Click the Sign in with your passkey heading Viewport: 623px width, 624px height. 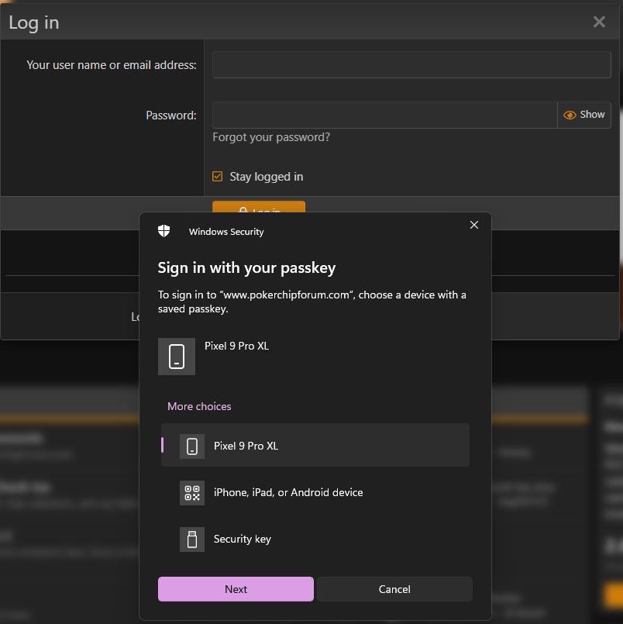pos(246,268)
